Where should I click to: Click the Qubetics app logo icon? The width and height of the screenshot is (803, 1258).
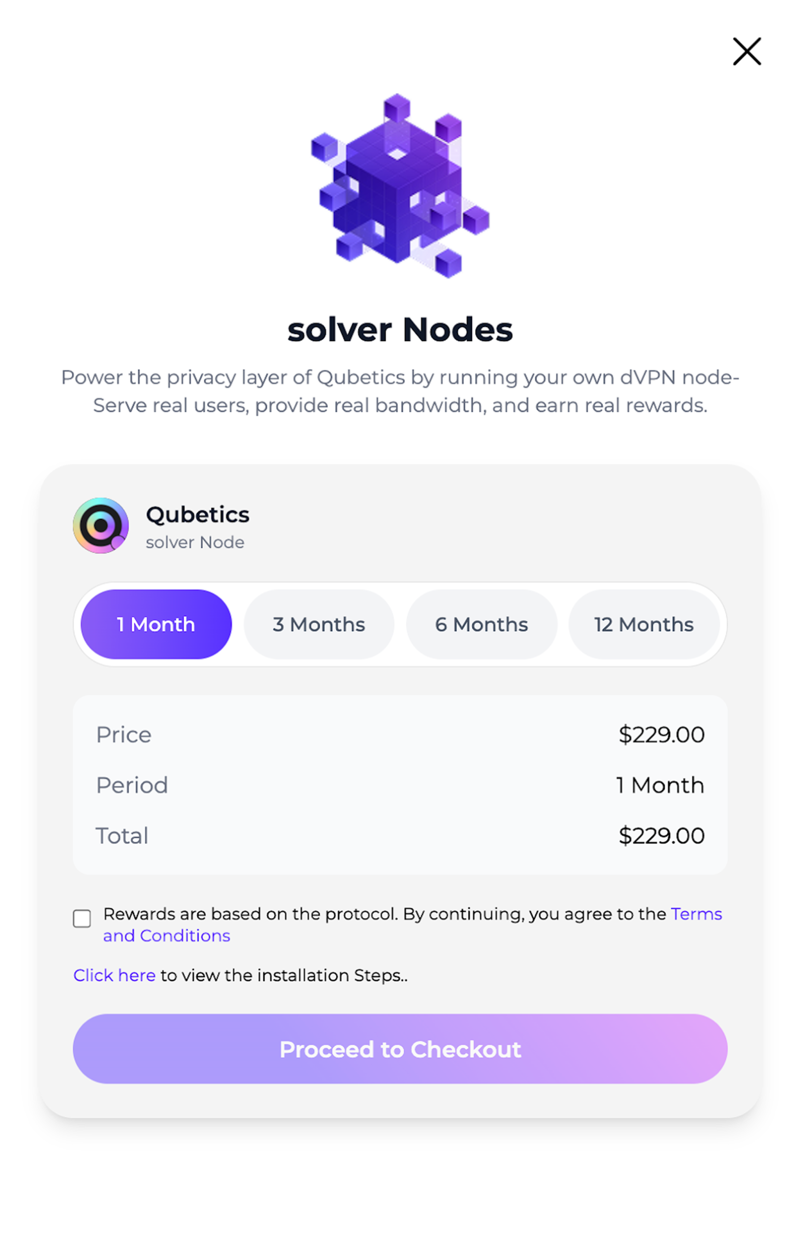[101, 526]
